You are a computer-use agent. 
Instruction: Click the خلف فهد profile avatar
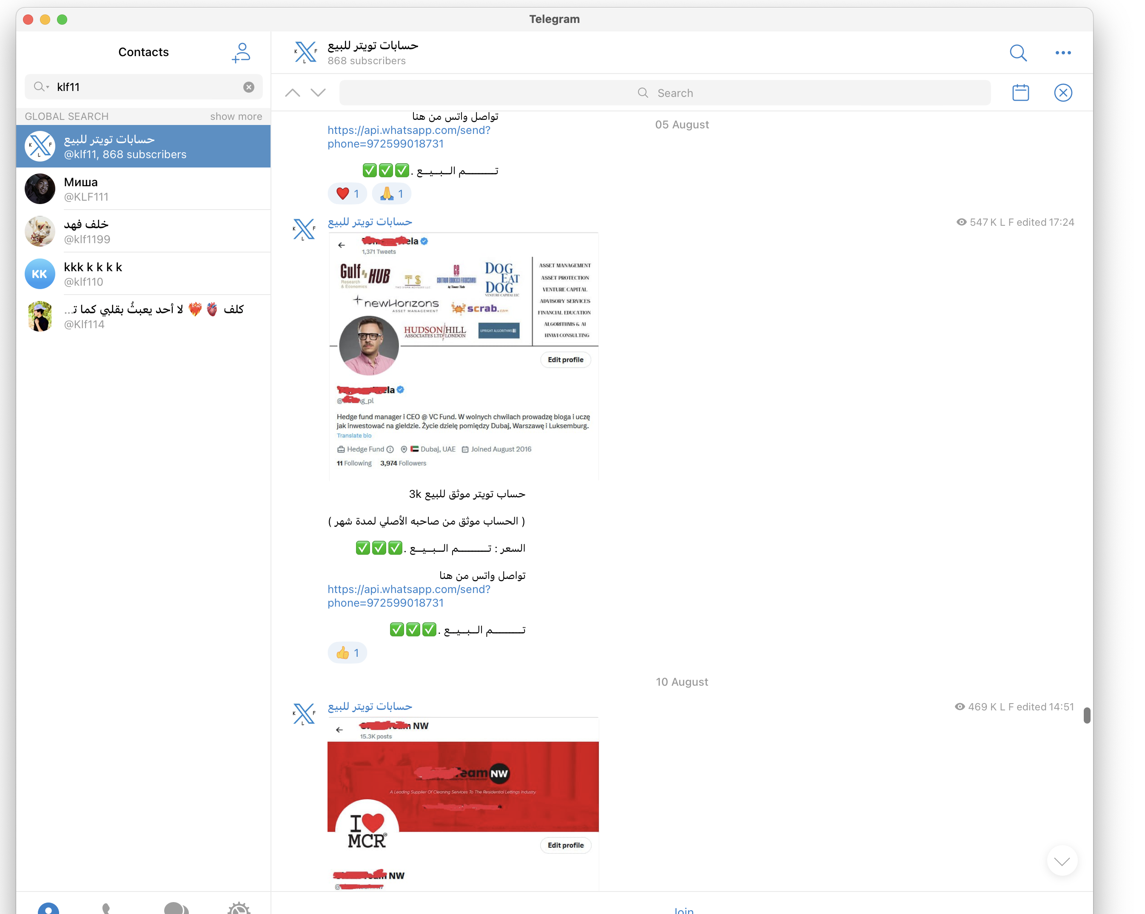tap(40, 231)
